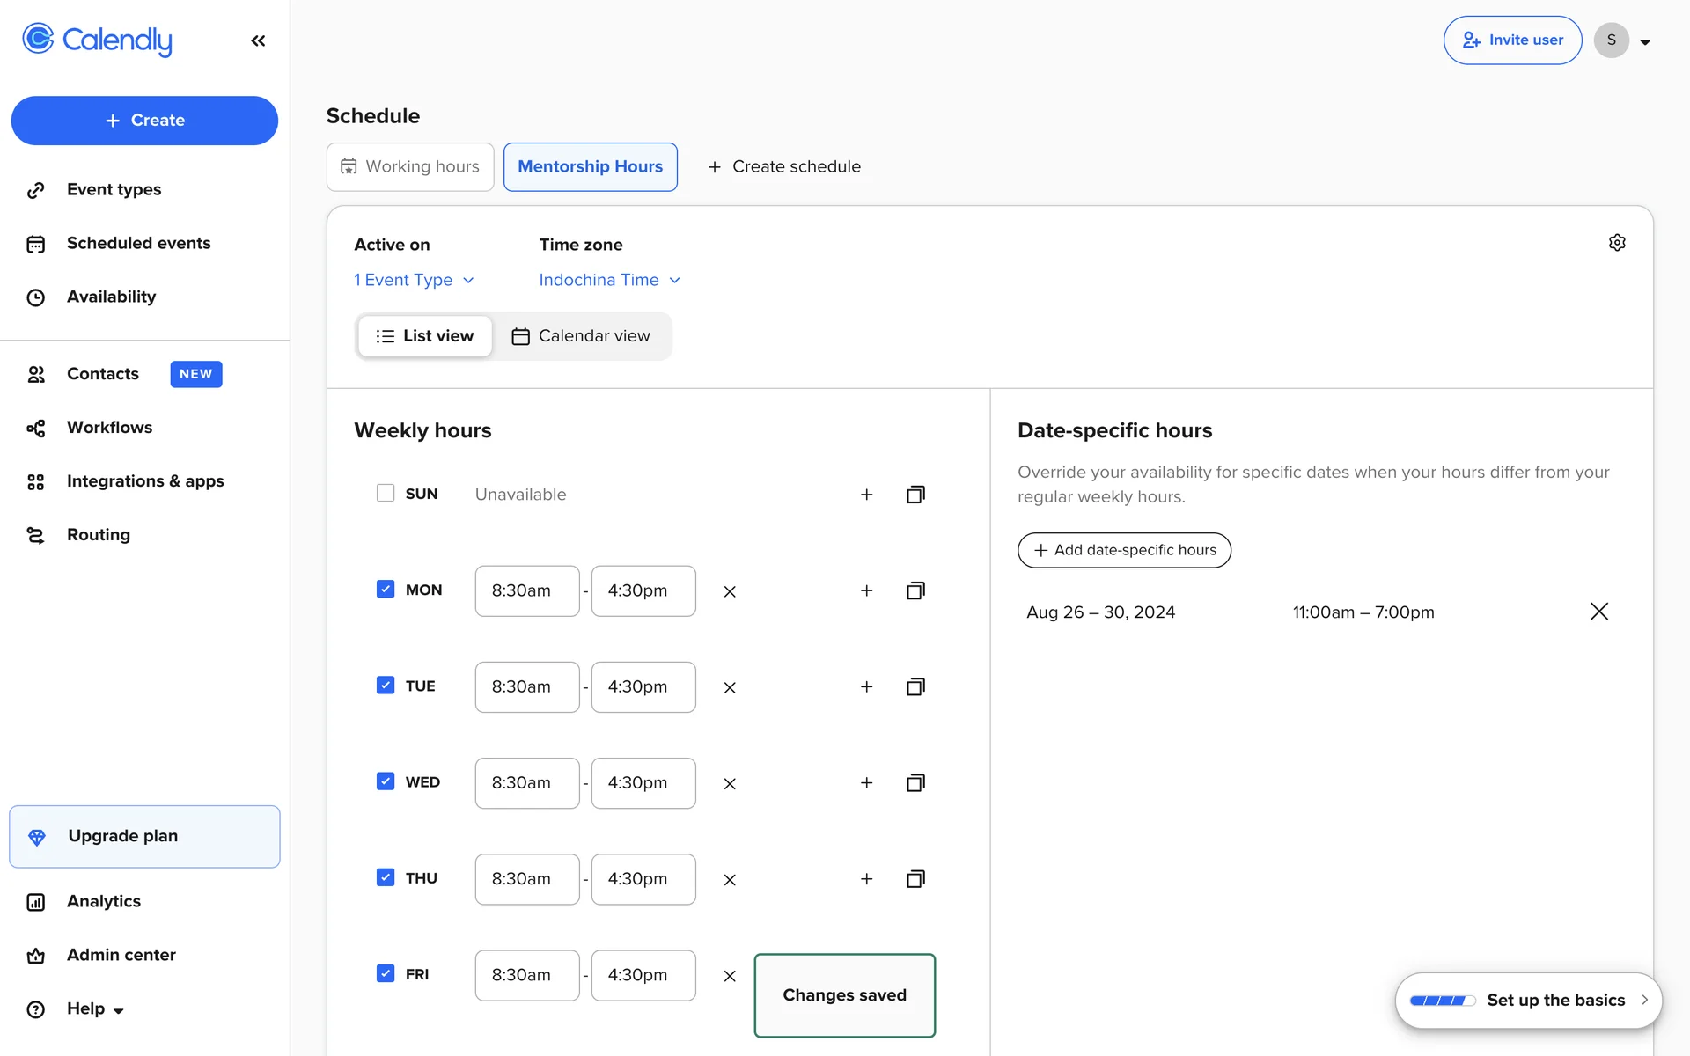Copy Monday hours to other days
Screen dimensions: 1690x1056
(915, 590)
